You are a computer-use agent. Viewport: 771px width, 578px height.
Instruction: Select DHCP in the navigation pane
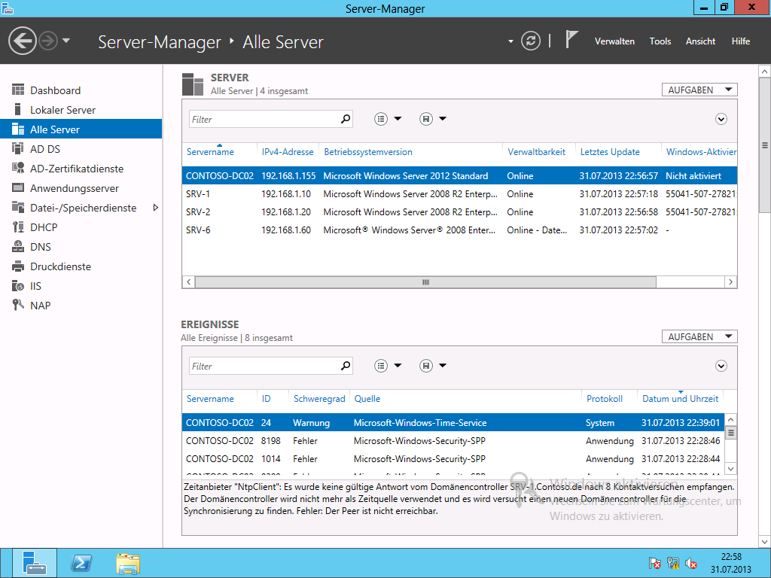click(44, 227)
